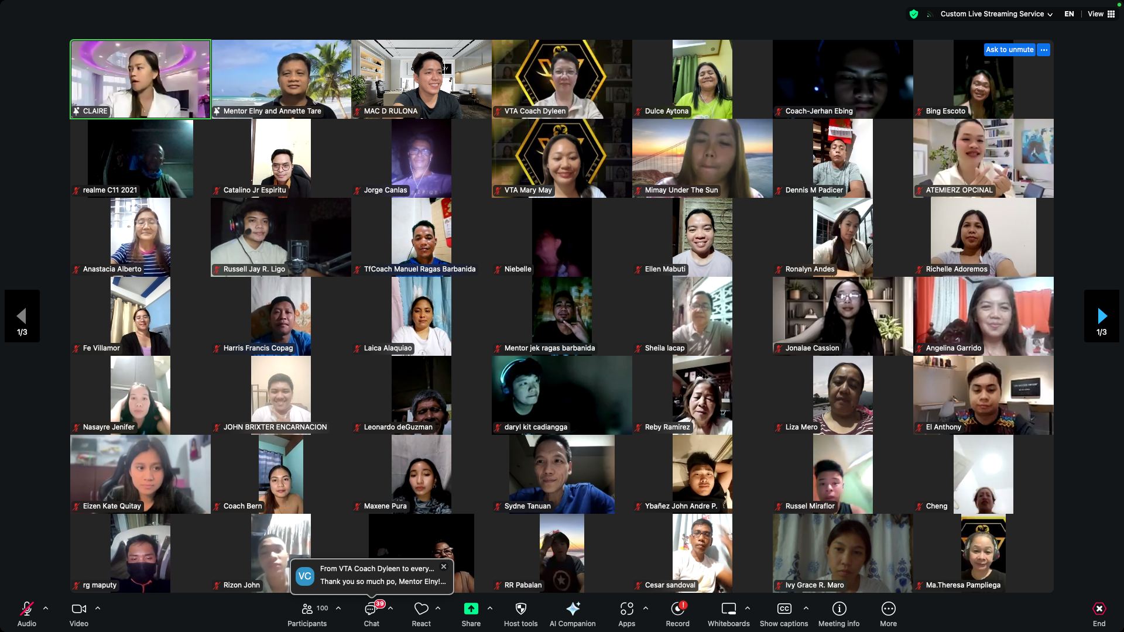Screen dimensions: 1124x632
Task: Click the green encryption shield icon
Action: 913,14
